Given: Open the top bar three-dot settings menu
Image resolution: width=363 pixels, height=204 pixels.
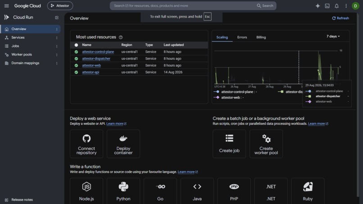Looking at the screenshot, I should (x=346, y=6).
